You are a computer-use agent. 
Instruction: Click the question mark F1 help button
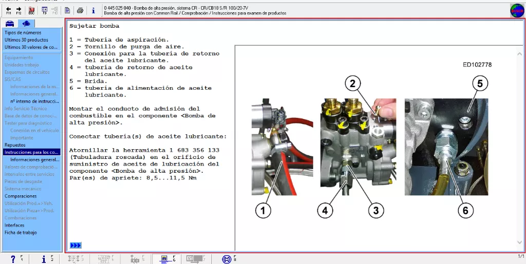click(15, 259)
